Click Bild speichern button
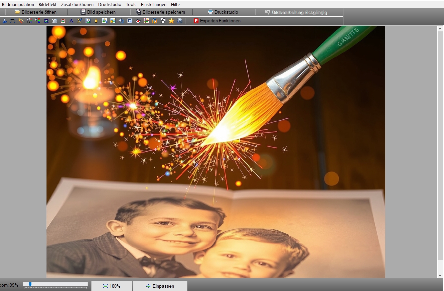The width and height of the screenshot is (444, 291). click(x=98, y=12)
